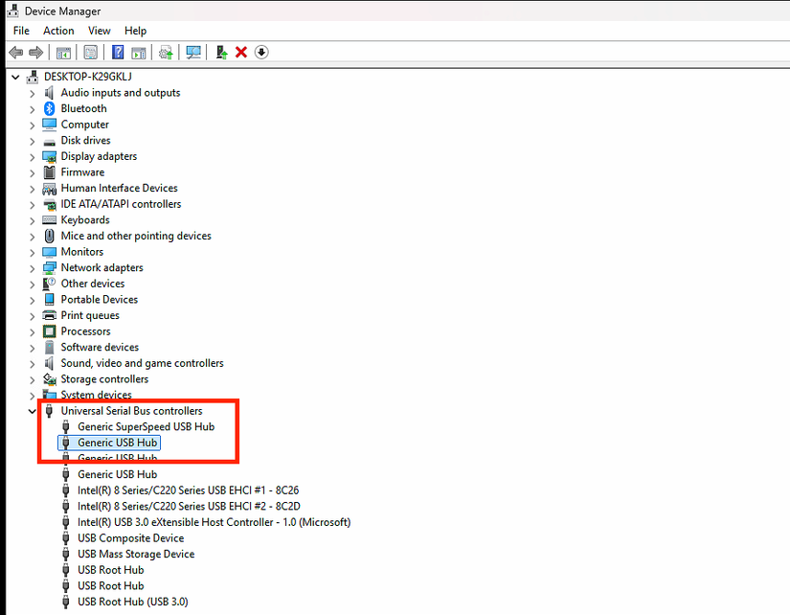
Task: Click the Device Manager title bar icon
Action: 13,11
